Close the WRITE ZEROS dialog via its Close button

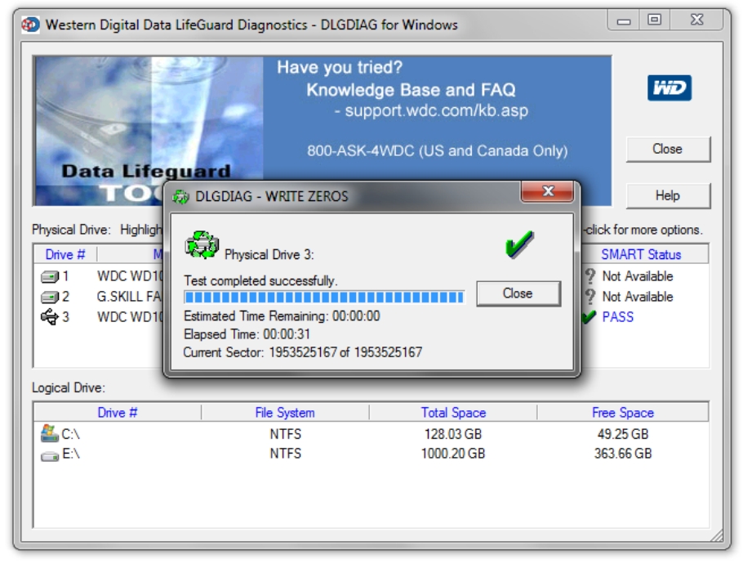(518, 293)
